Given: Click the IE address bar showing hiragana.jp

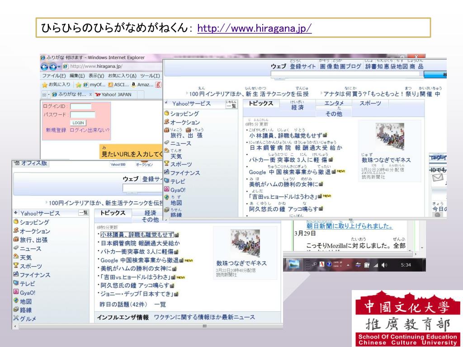Looking at the screenshot, I should pos(112,66).
